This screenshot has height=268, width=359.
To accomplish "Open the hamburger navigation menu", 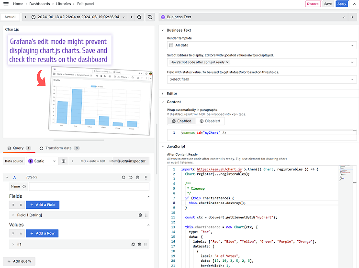I will pos(6,4).
